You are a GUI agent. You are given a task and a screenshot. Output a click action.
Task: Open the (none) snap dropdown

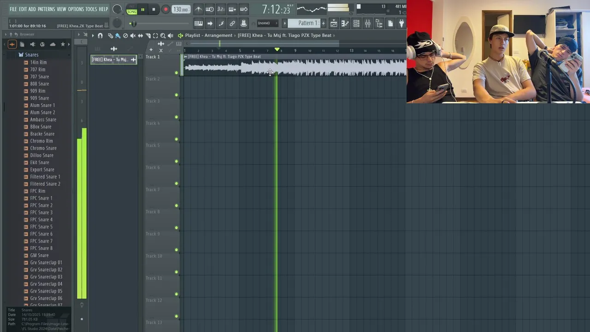[x=267, y=23]
